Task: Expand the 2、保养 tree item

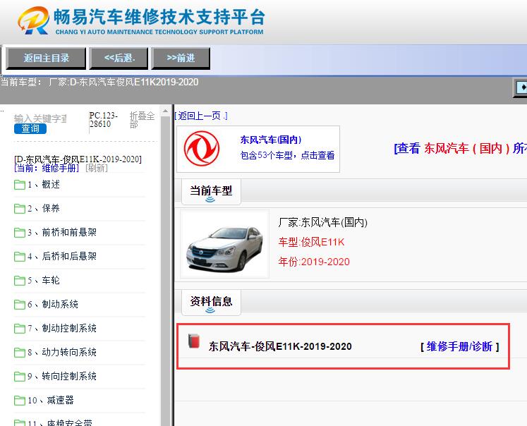Action: coord(44,208)
